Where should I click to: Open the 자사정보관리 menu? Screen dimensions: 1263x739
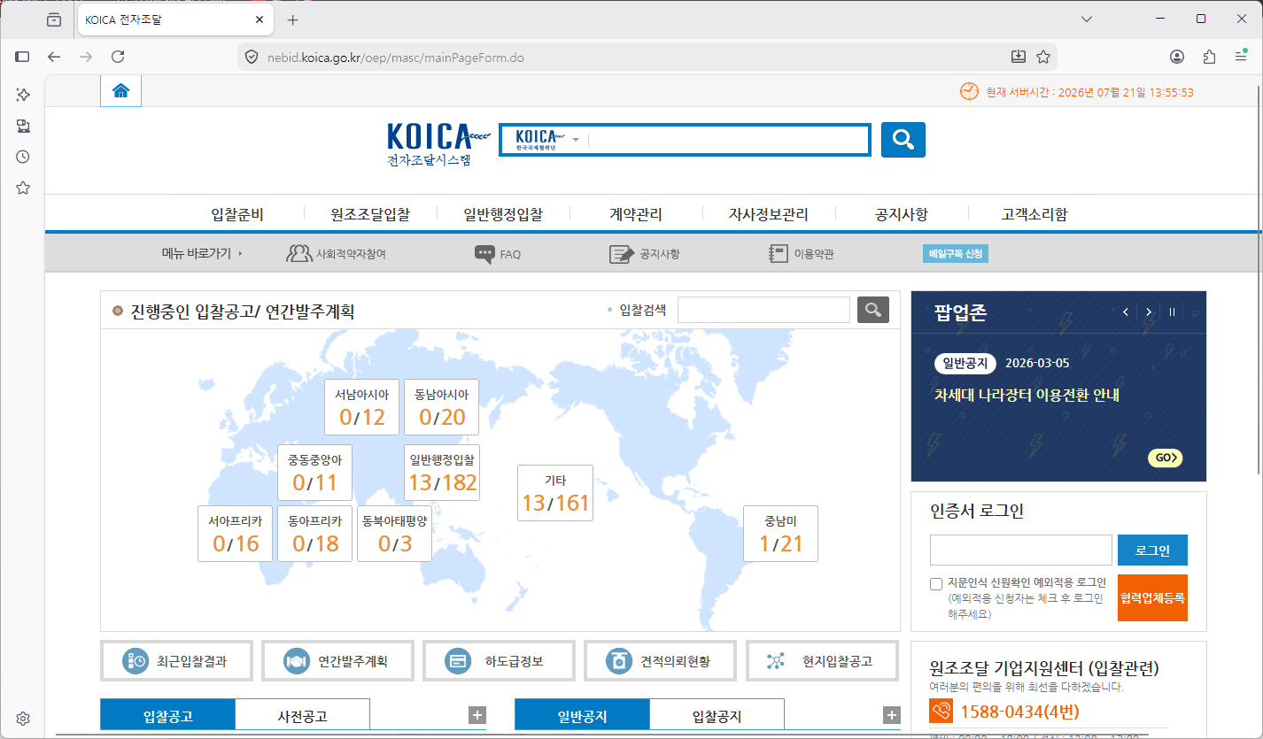coord(769,214)
